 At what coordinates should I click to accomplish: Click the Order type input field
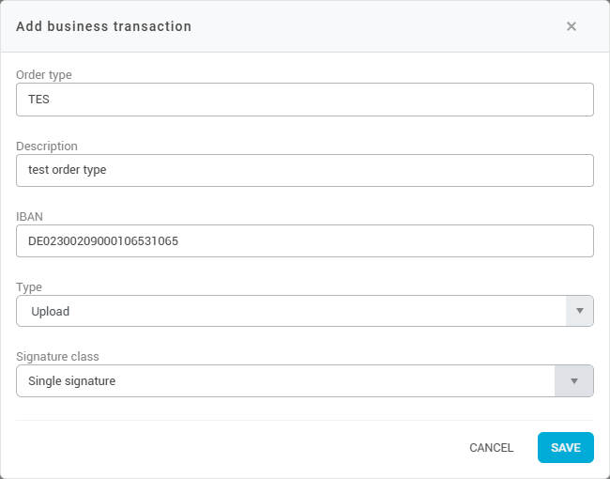coord(305,100)
